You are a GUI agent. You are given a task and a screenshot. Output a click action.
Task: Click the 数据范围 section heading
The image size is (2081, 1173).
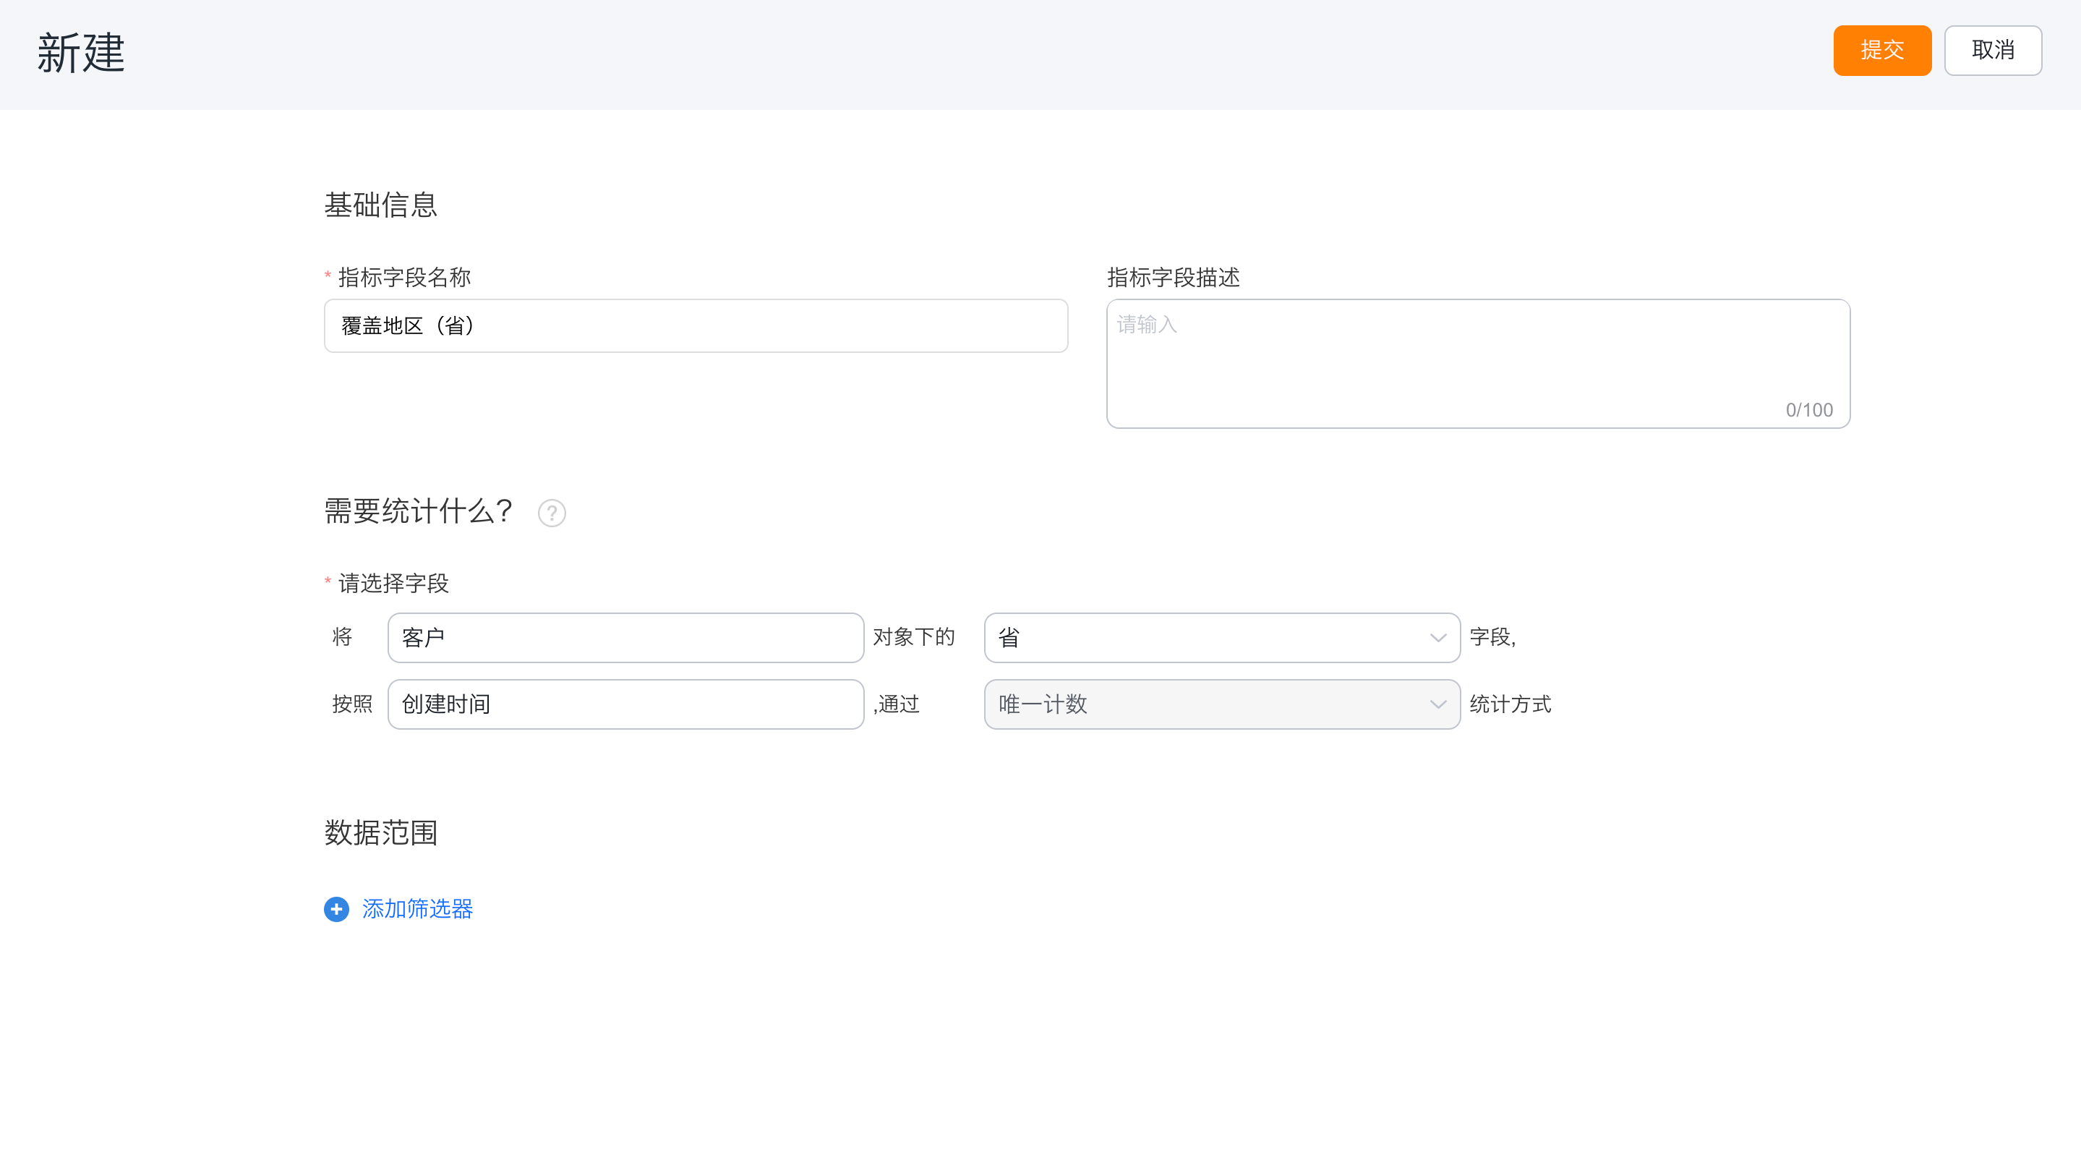click(380, 833)
